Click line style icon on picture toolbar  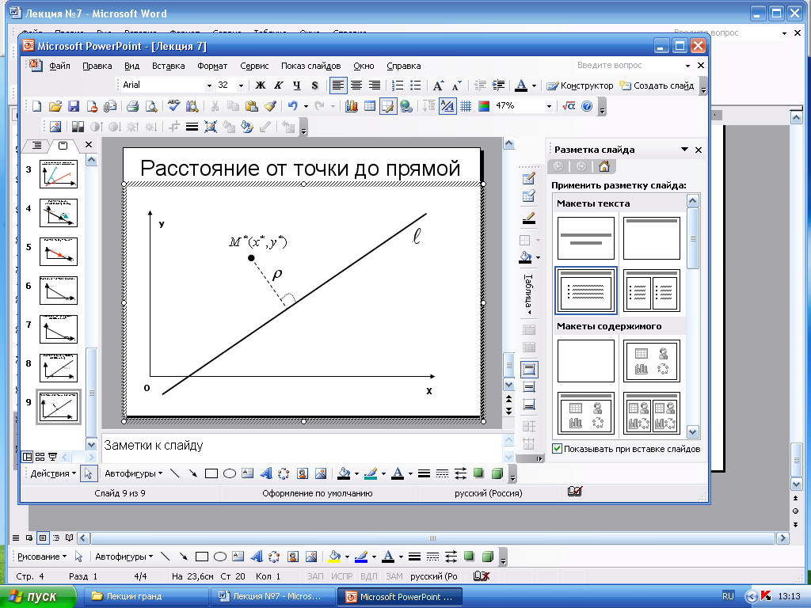click(192, 127)
